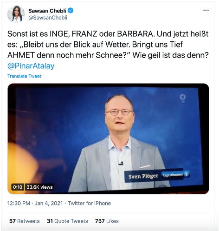
Task: Open the Sawsan Chebli display name
Action: click(47, 11)
